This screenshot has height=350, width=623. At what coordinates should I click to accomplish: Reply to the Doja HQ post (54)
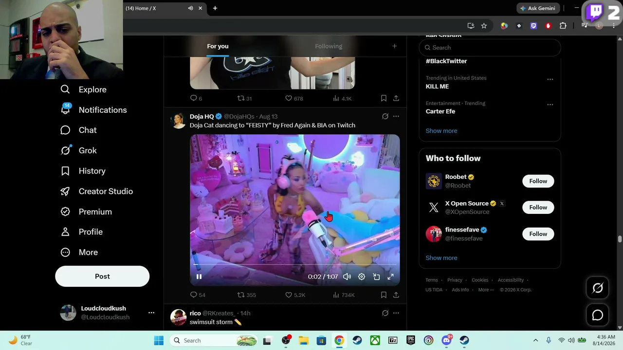tap(198, 295)
